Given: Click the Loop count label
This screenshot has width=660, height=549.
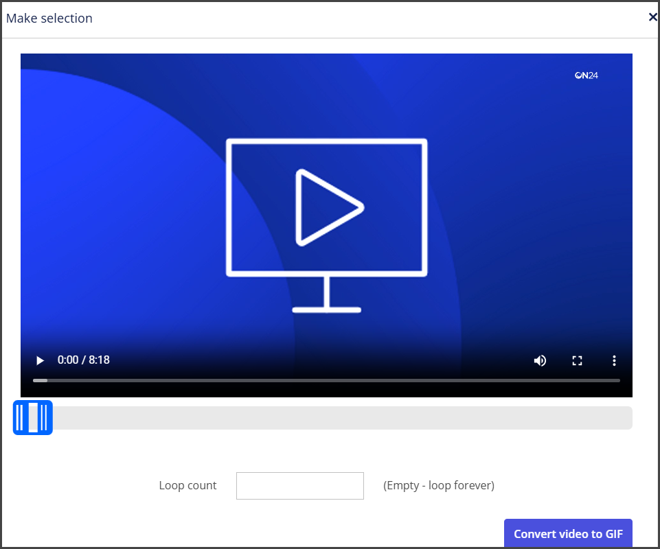Looking at the screenshot, I should click(187, 485).
